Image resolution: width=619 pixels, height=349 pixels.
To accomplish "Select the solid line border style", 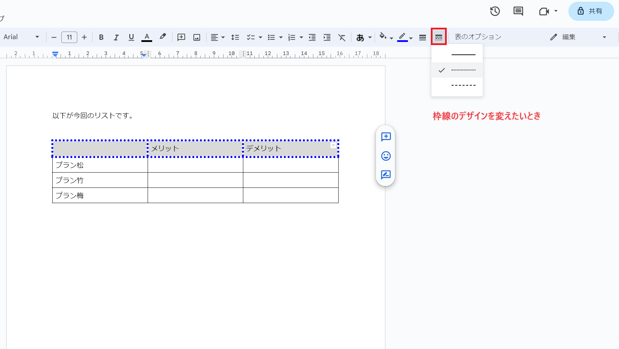I will 463,55.
